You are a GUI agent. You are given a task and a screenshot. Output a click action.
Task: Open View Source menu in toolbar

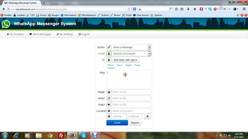141,15
